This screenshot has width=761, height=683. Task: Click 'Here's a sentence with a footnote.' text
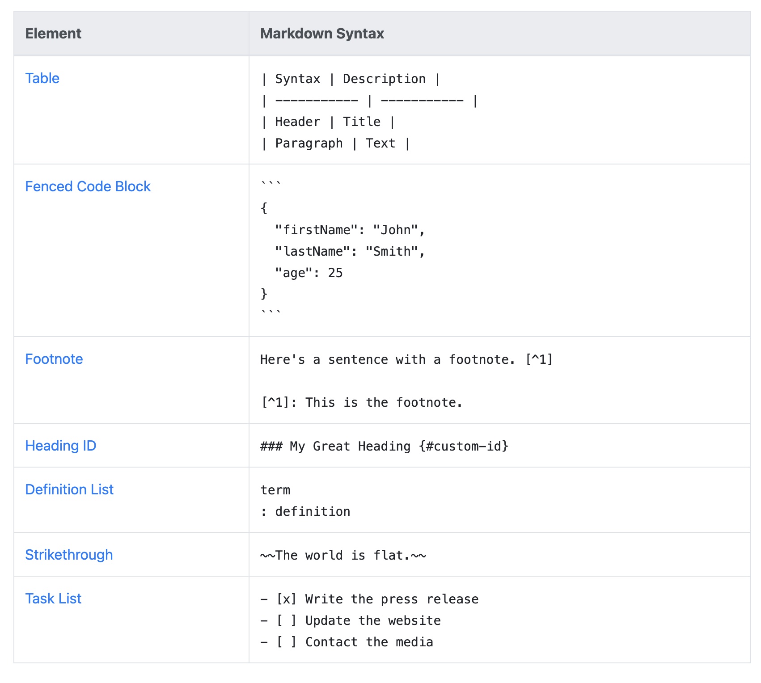(388, 360)
